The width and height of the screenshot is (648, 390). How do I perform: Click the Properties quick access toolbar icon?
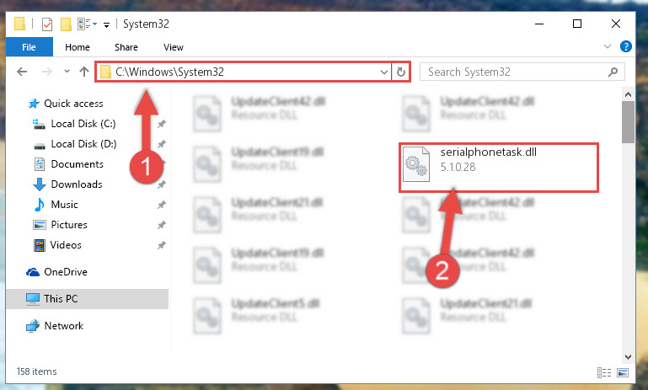47,24
